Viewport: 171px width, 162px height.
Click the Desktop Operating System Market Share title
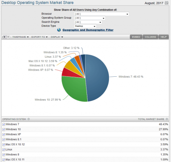coord(38,2)
